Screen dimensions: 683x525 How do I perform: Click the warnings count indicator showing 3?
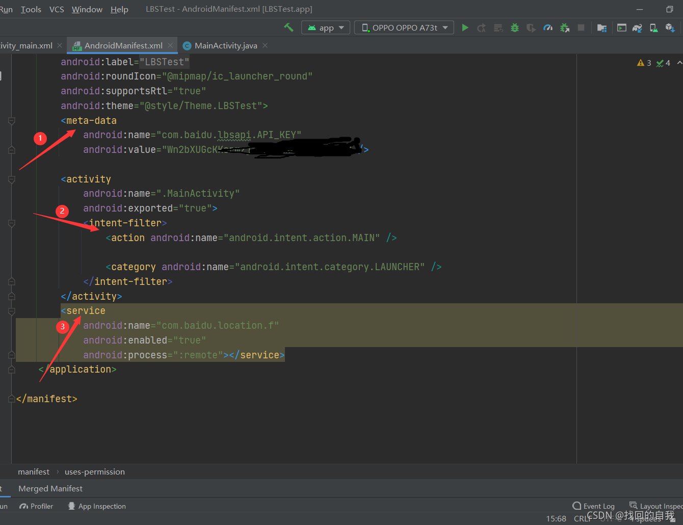pyautogui.click(x=644, y=63)
